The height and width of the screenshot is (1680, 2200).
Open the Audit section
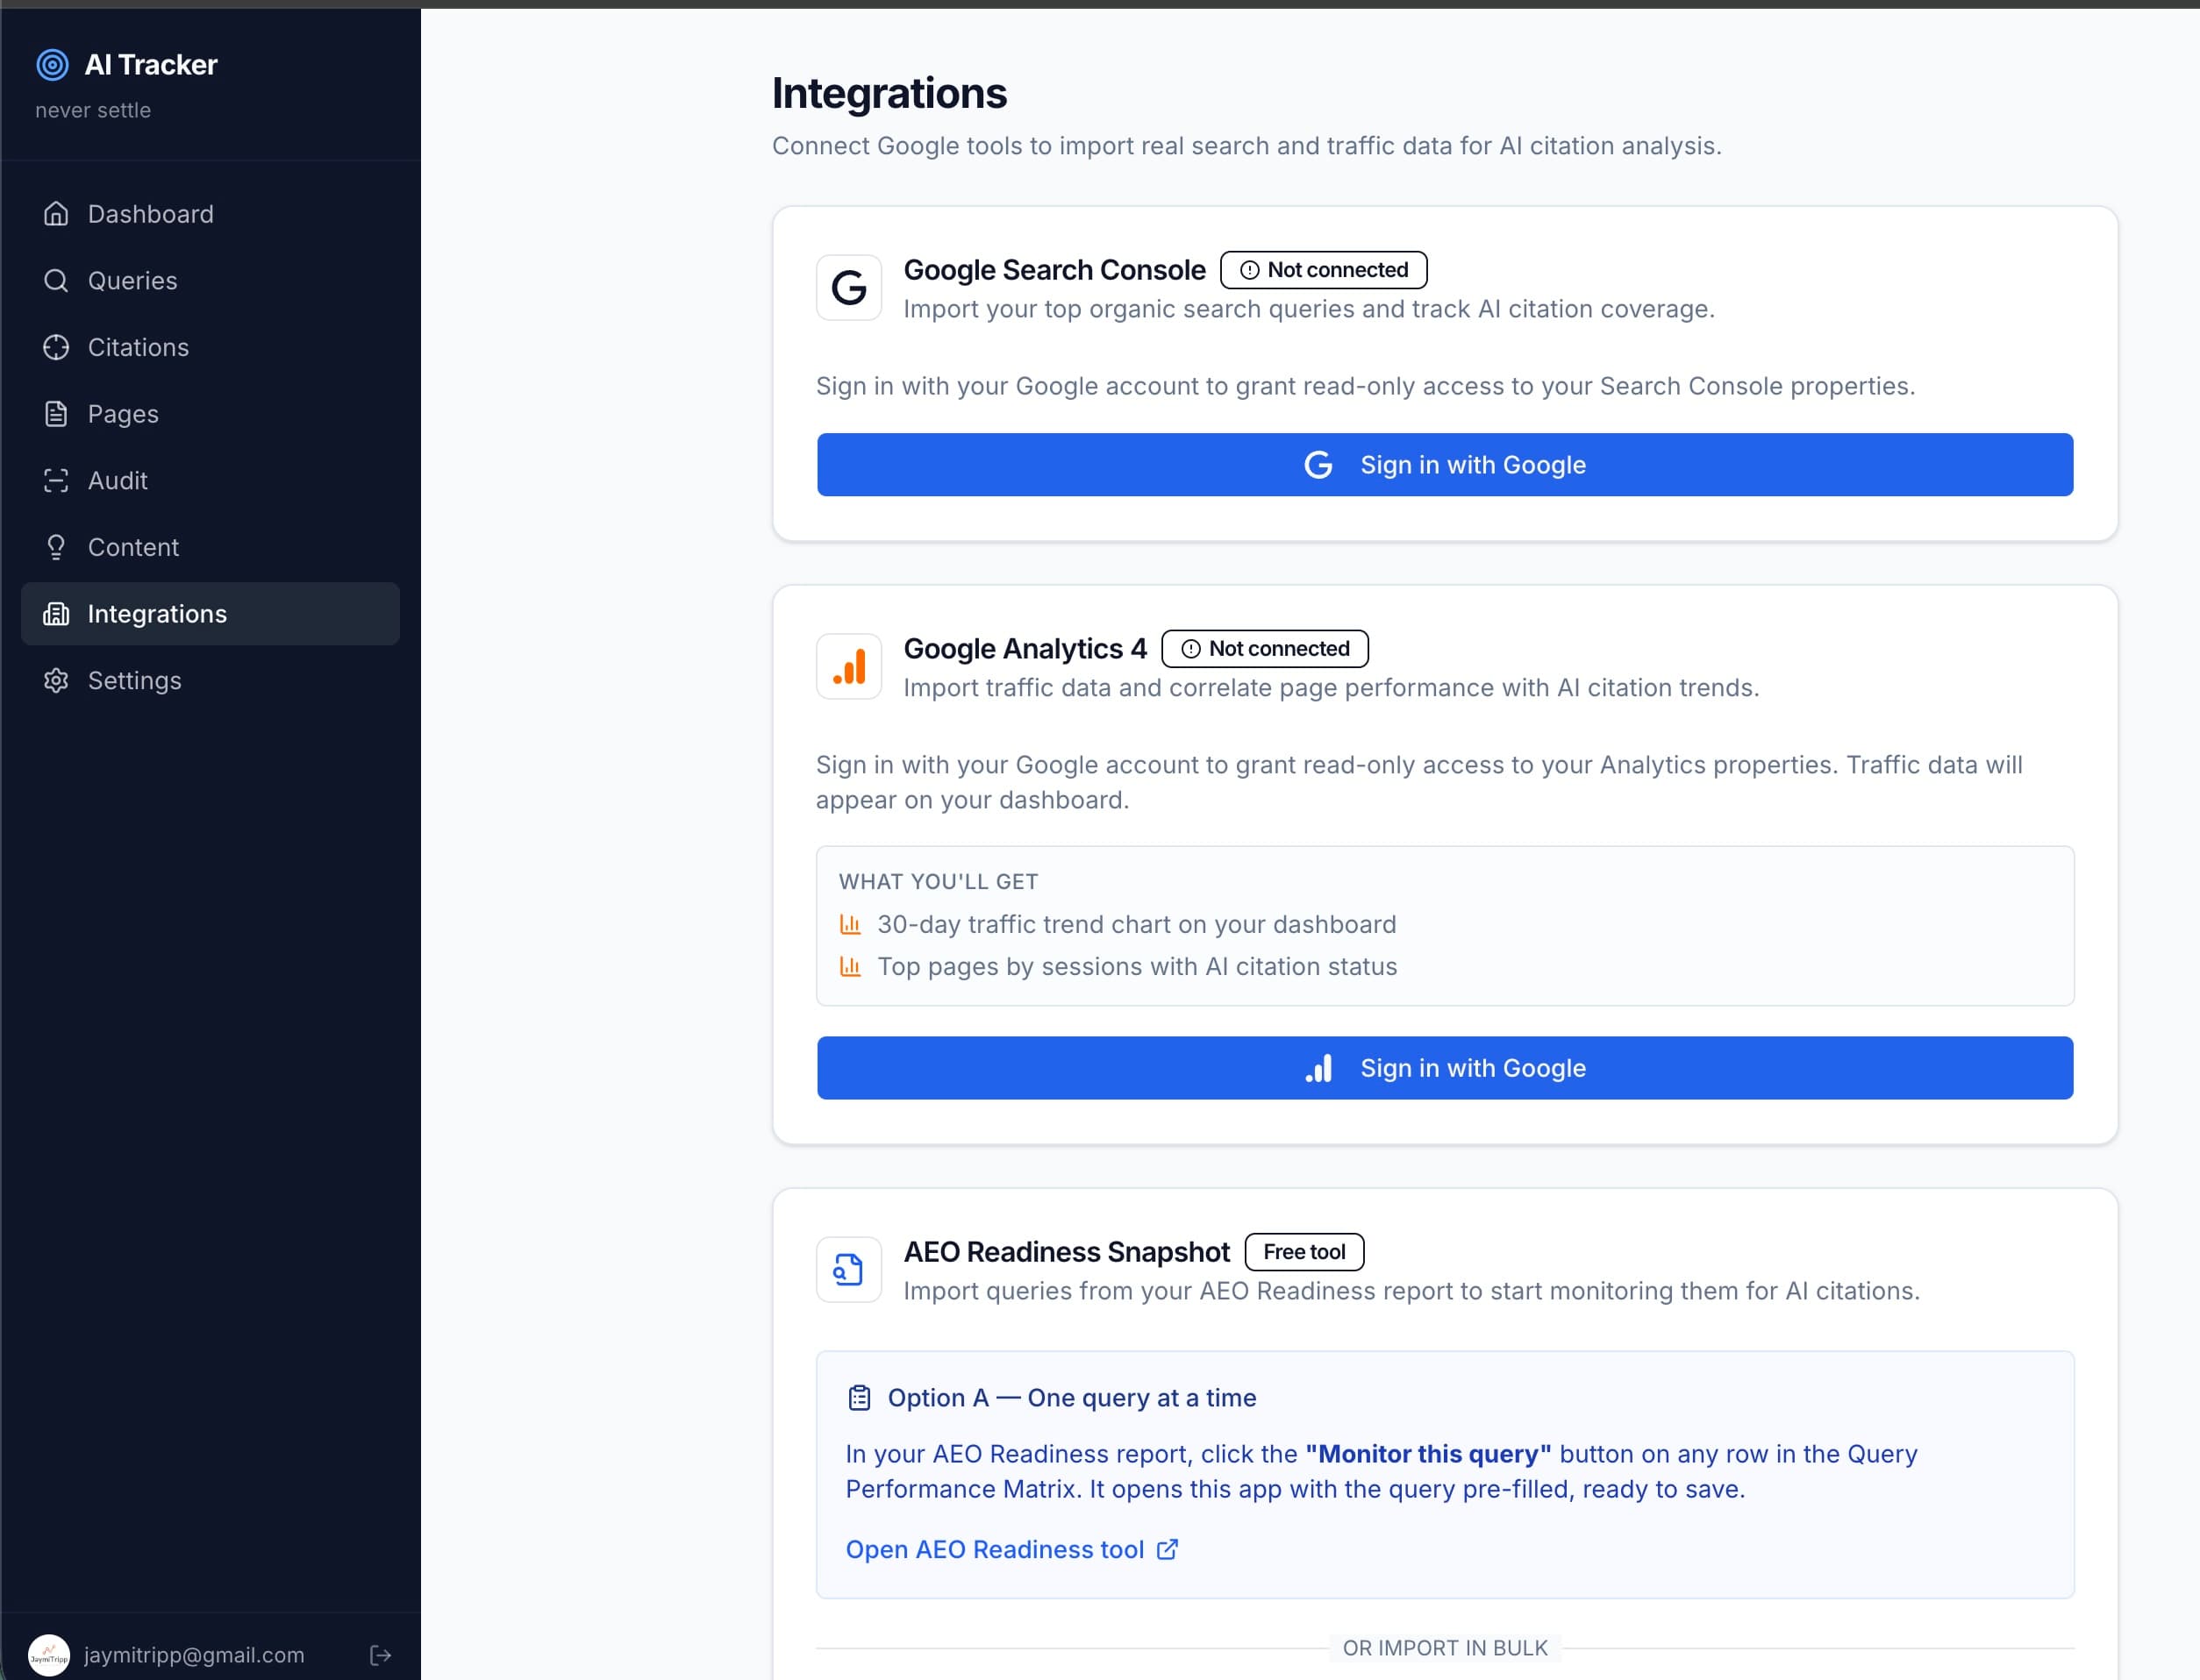click(x=211, y=481)
